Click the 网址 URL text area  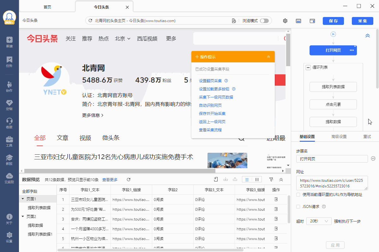(332, 183)
